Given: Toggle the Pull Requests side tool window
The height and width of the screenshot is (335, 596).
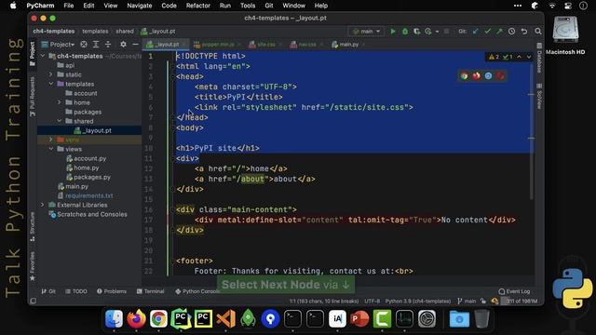Looking at the screenshot, I should pos(33,97).
